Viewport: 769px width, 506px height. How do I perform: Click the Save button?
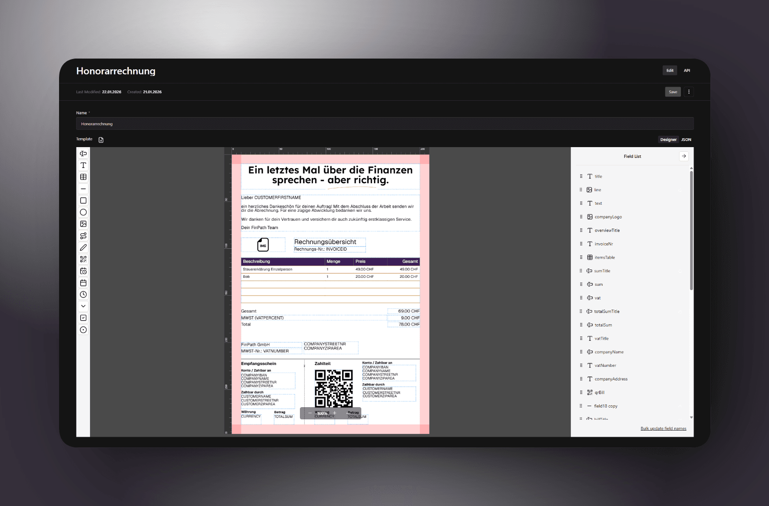click(672, 91)
